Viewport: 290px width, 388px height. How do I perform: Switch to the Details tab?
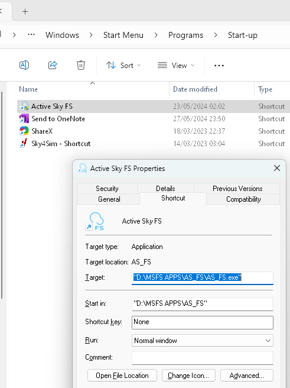(165, 189)
